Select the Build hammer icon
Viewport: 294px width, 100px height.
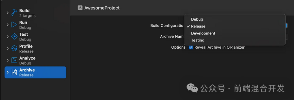click(x=14, y=13)
